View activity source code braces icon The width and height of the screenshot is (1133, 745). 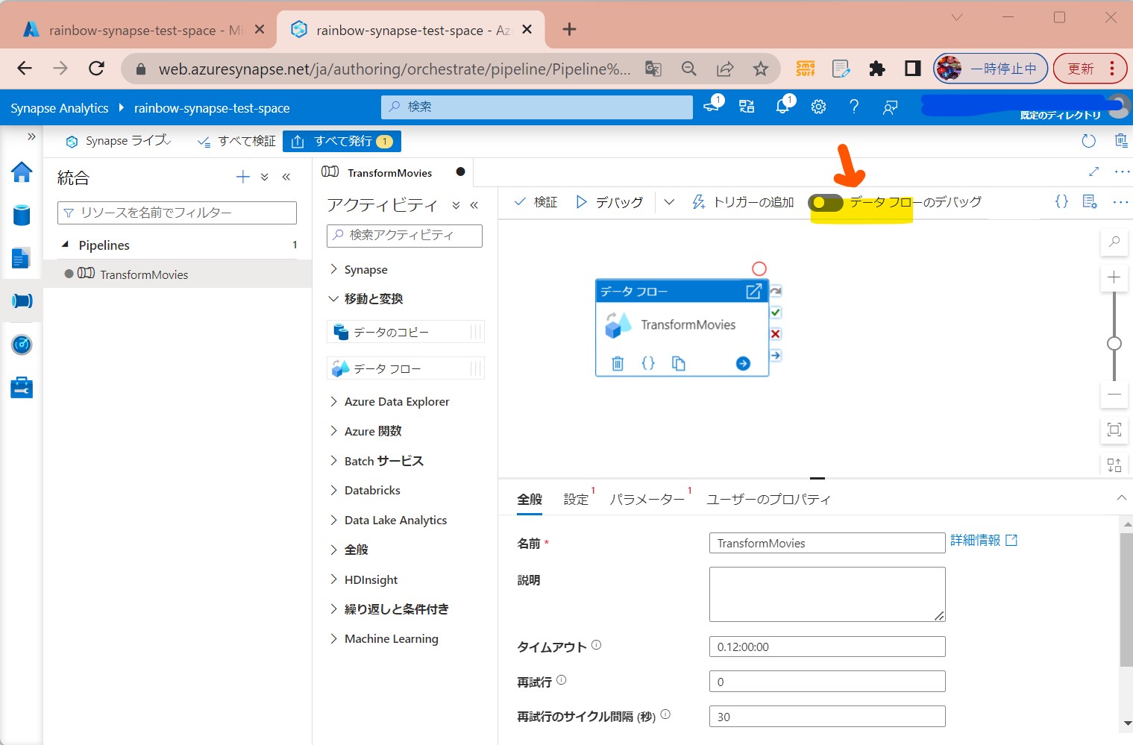[648, 363]
